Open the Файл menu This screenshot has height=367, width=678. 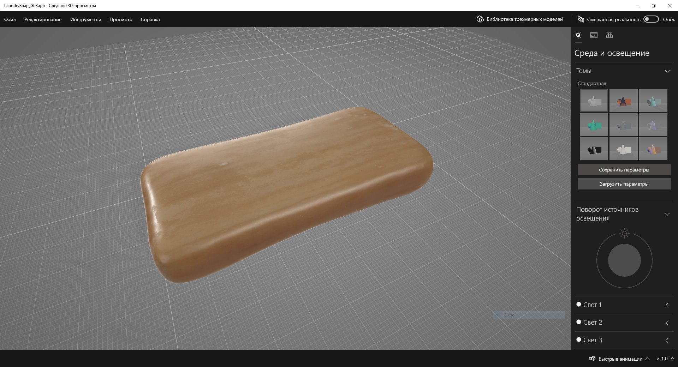[10, 19]
